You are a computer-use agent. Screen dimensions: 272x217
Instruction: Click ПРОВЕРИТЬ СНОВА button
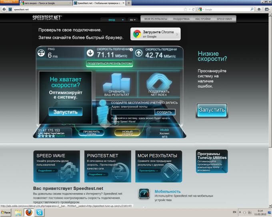[92, 133]
